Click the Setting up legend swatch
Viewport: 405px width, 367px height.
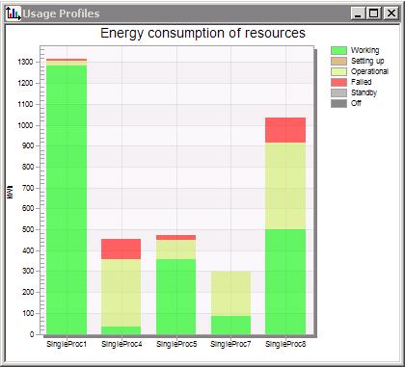coord(338,61)
